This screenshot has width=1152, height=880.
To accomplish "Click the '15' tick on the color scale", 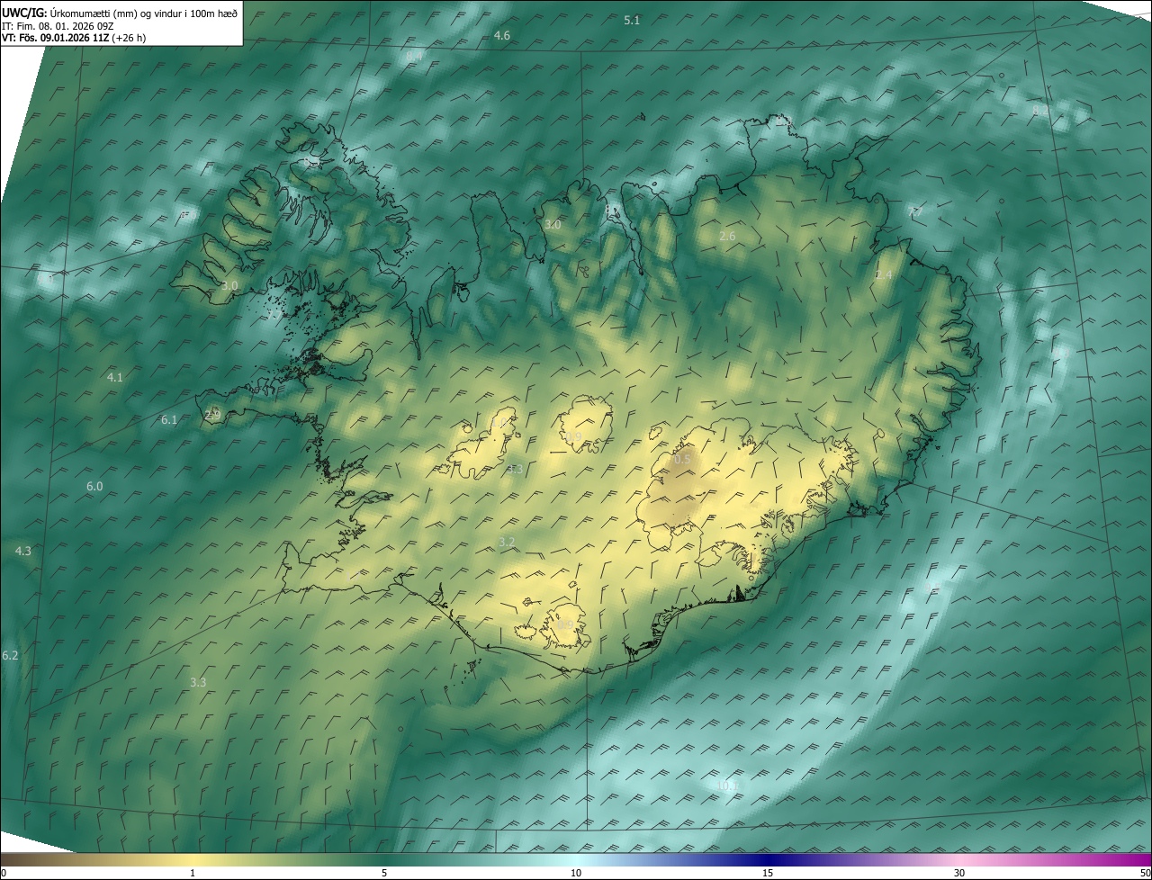I will tap(768, 873).
